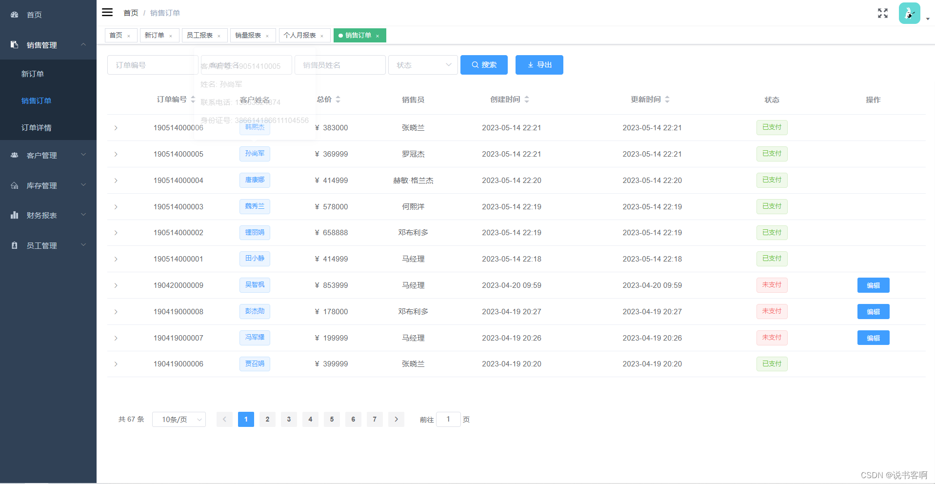935x484 pixels.
Task: Click the 导出 export button
Action: (539, 65)
